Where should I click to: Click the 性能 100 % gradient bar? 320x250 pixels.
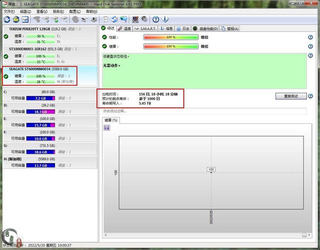[171, 37]
